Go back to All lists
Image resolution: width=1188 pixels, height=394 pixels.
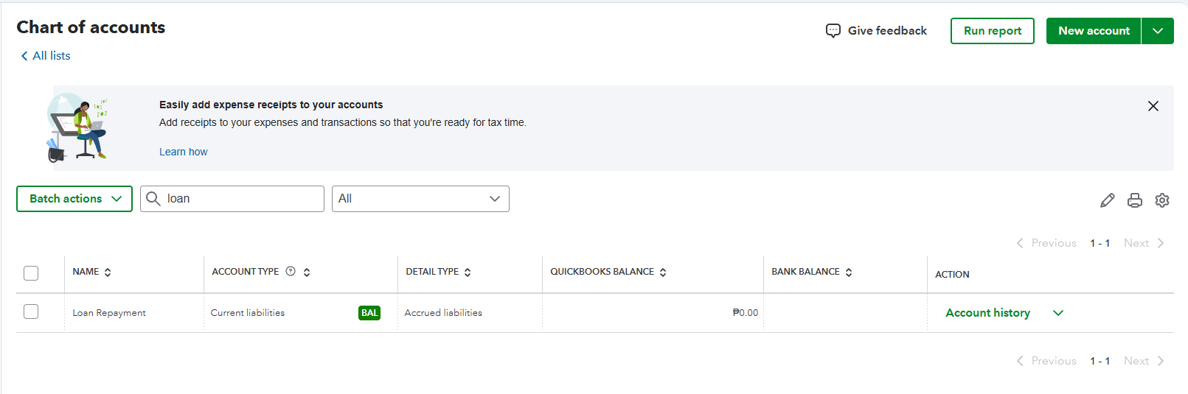coord(46,56)
